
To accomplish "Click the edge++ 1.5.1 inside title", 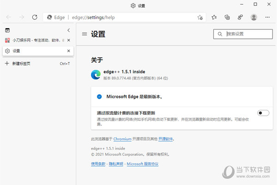I will (124, 72).
